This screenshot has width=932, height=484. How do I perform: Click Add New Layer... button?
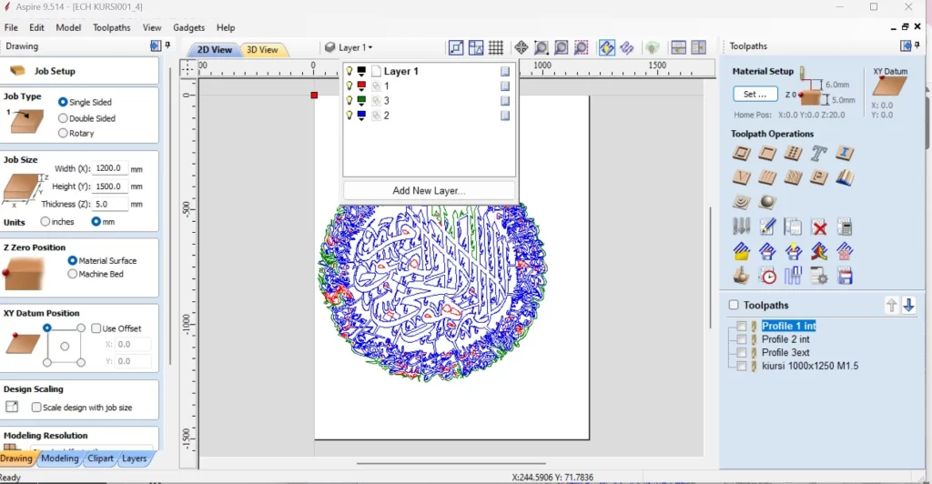pos(429,191)
